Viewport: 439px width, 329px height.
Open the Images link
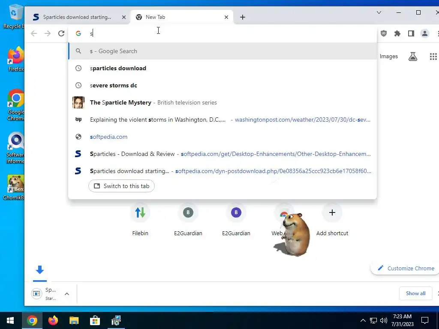pos(388,57)
